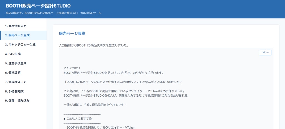
Task: Click the BOOTH販売ページ設計STUDIO header title
Action: (x=38, y=6)
